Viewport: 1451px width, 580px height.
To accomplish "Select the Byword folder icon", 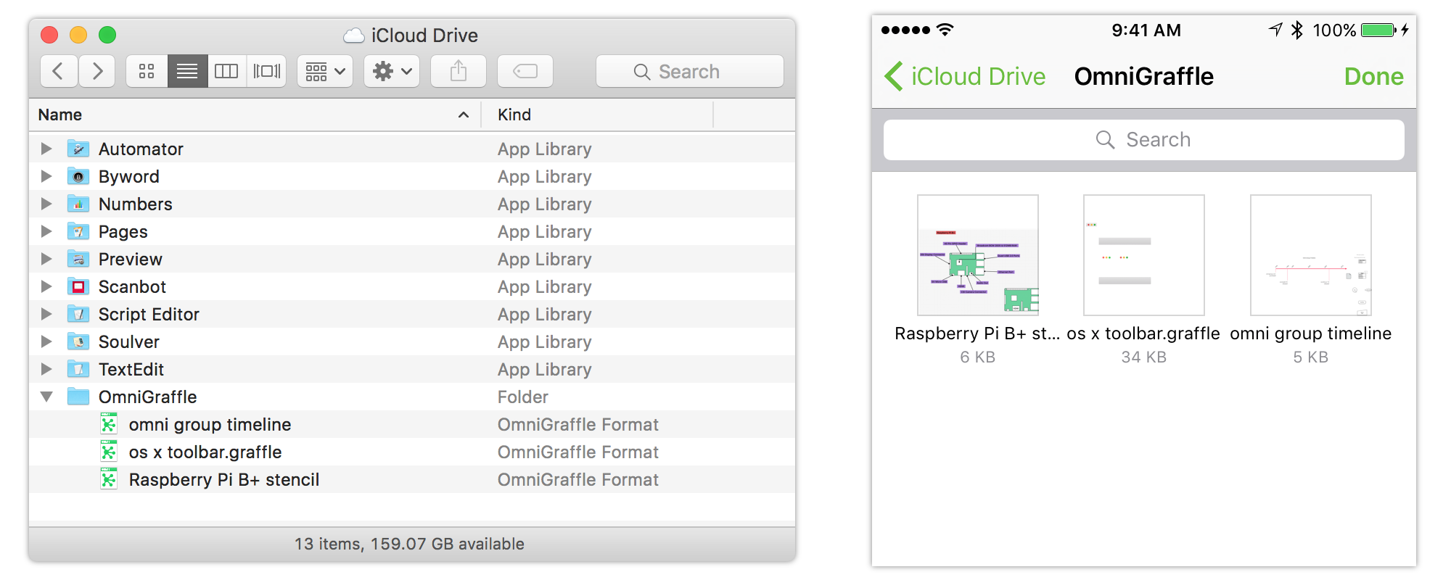I will (78, 176).
